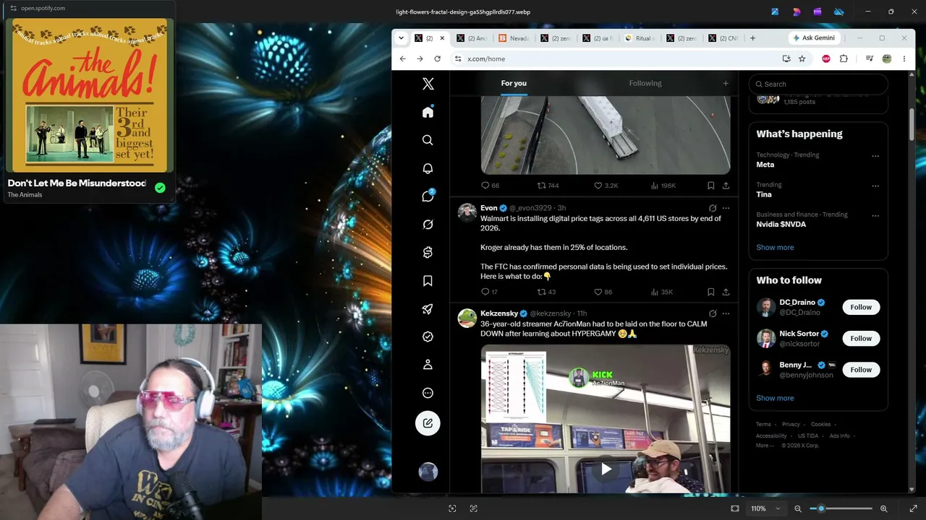Enter full screen in the image viewer

[x=913, y=508]
